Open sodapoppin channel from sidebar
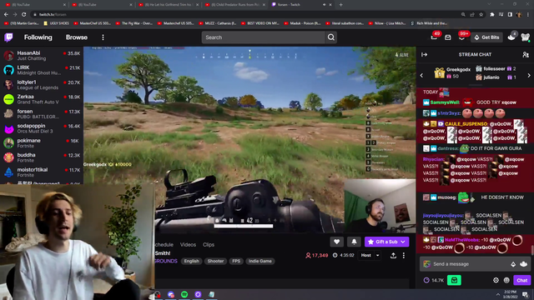The width and height of the screenshot is (534, 300). point(42,128)
